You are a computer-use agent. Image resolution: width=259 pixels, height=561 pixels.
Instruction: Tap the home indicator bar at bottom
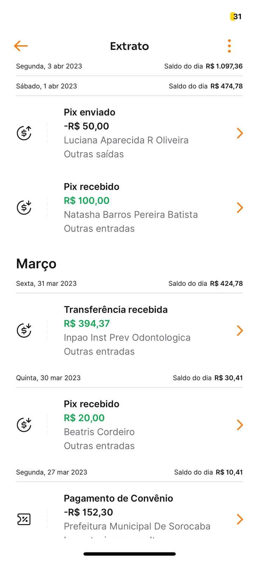129,554
